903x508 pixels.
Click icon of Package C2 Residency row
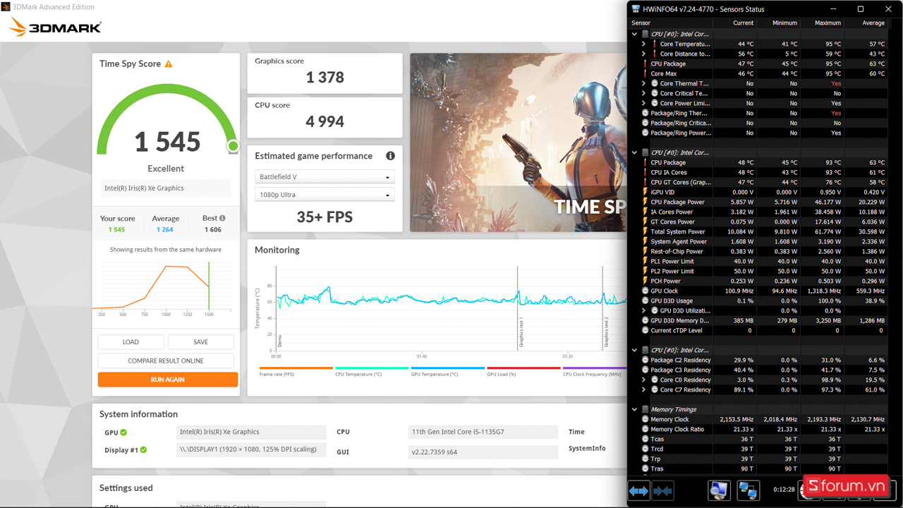645,360
